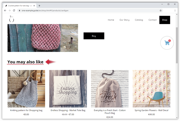This screenshot has width=180, height=121.
Task: Go to the Home menu item
Action: [x=111, y=20]
